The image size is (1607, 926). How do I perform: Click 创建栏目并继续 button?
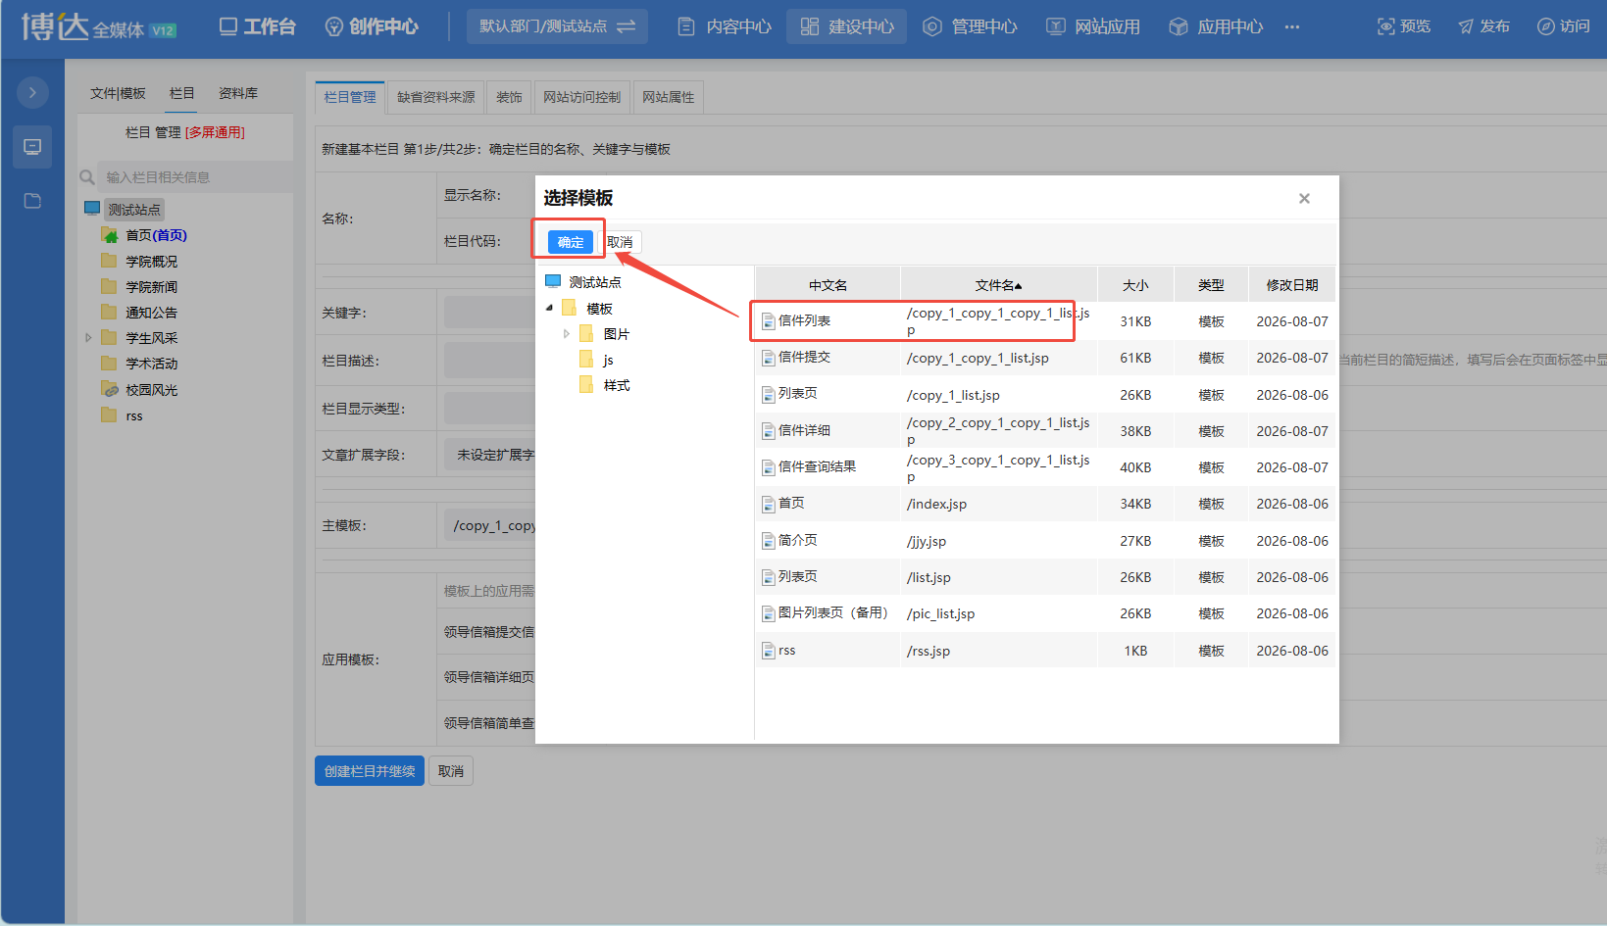(x=370, y=771)
